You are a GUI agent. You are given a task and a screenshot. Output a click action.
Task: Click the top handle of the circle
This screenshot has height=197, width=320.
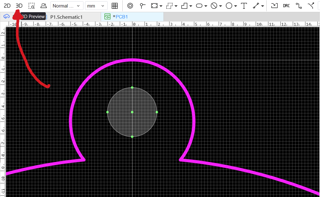(x=132, y=88)
